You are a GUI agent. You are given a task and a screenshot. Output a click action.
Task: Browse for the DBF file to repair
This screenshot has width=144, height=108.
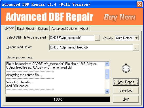97,38
